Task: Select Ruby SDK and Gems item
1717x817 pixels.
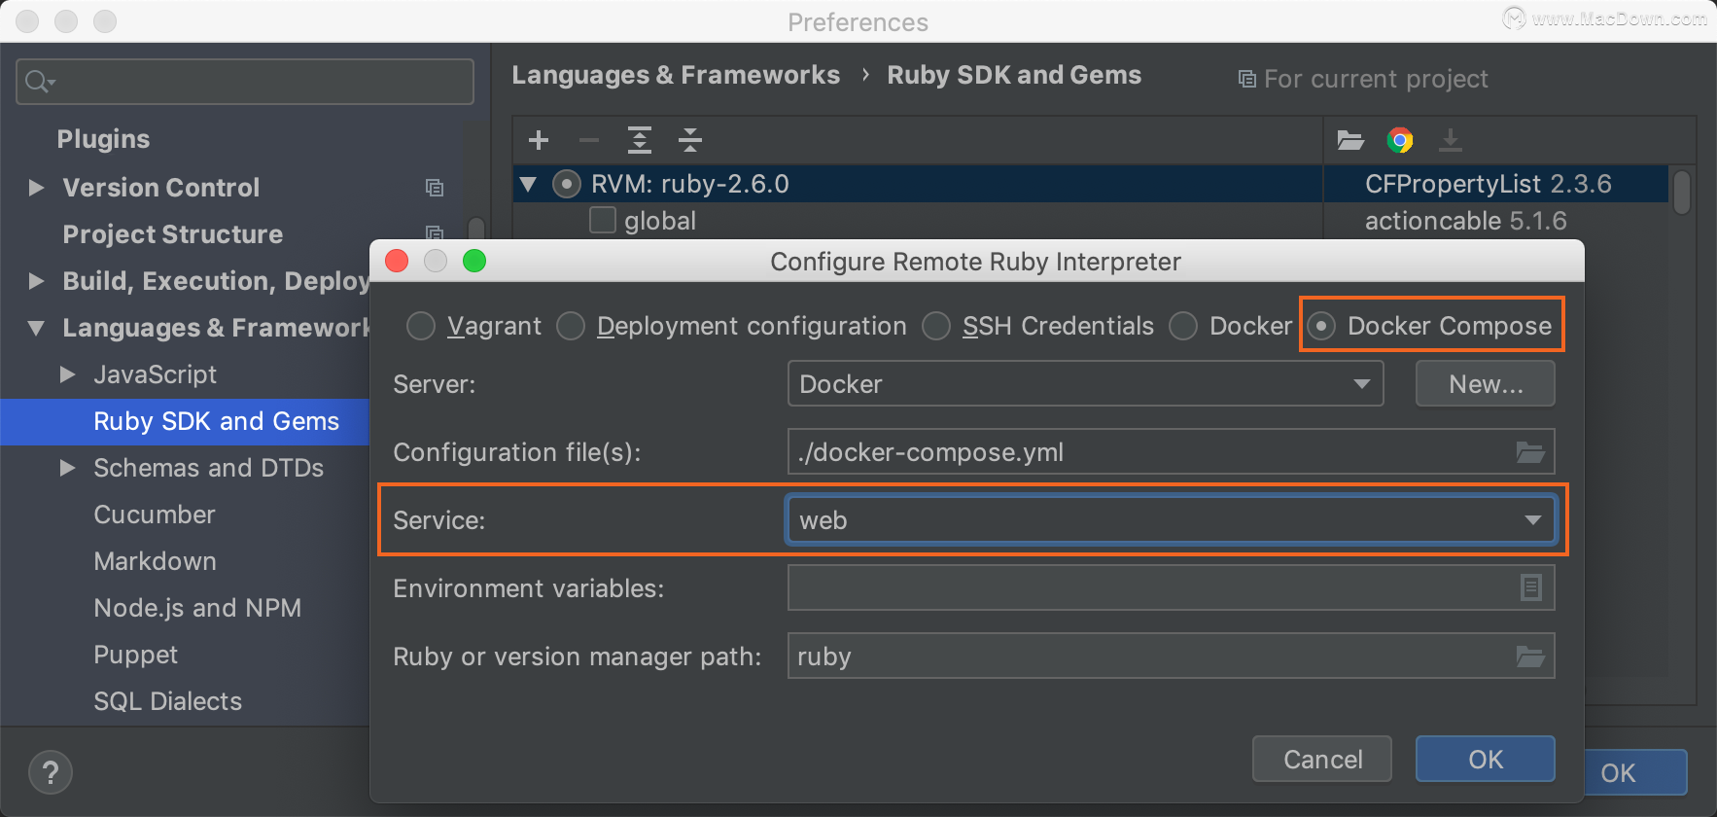Action: pyautogui.click(x=185, y=421)
